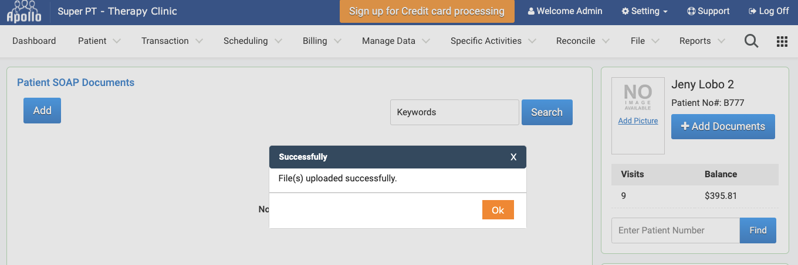Click the Add Picture link

pyautogui.click(x=638, y=121)
